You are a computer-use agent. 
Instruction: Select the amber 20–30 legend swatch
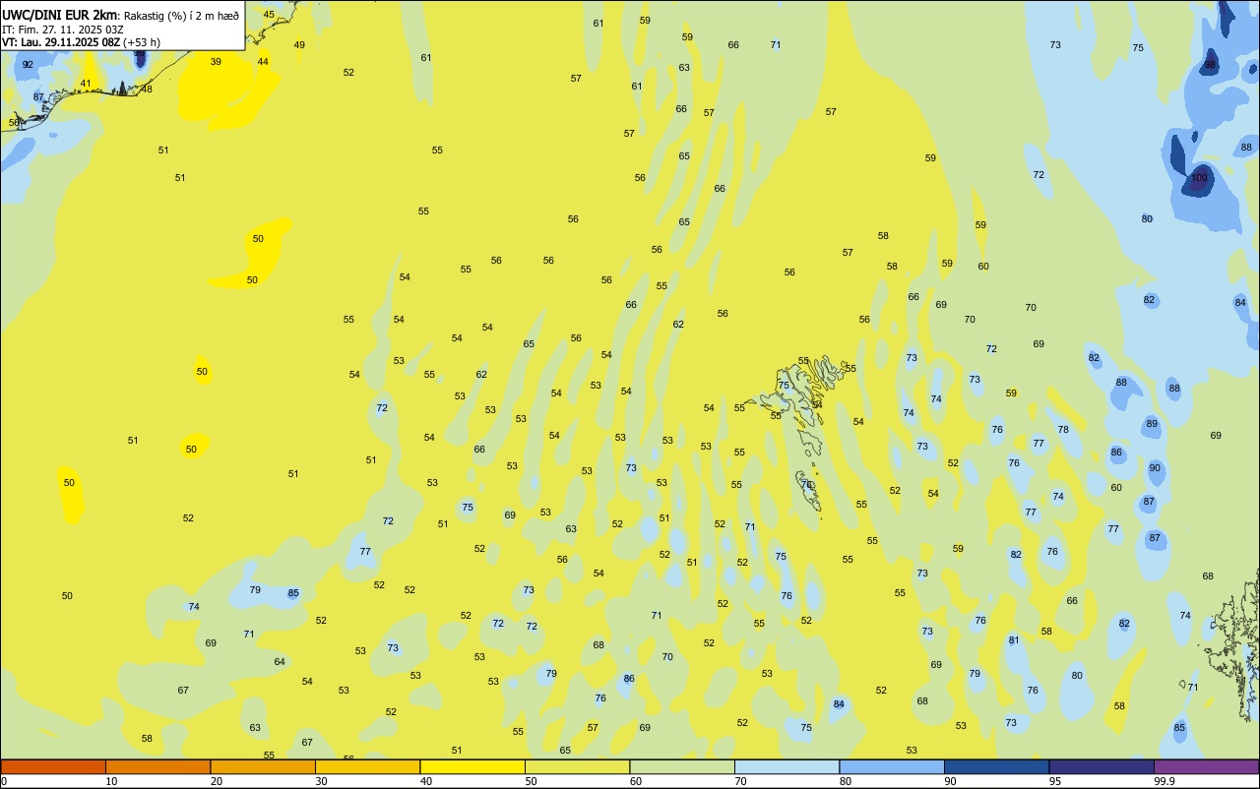click(263, 766)
